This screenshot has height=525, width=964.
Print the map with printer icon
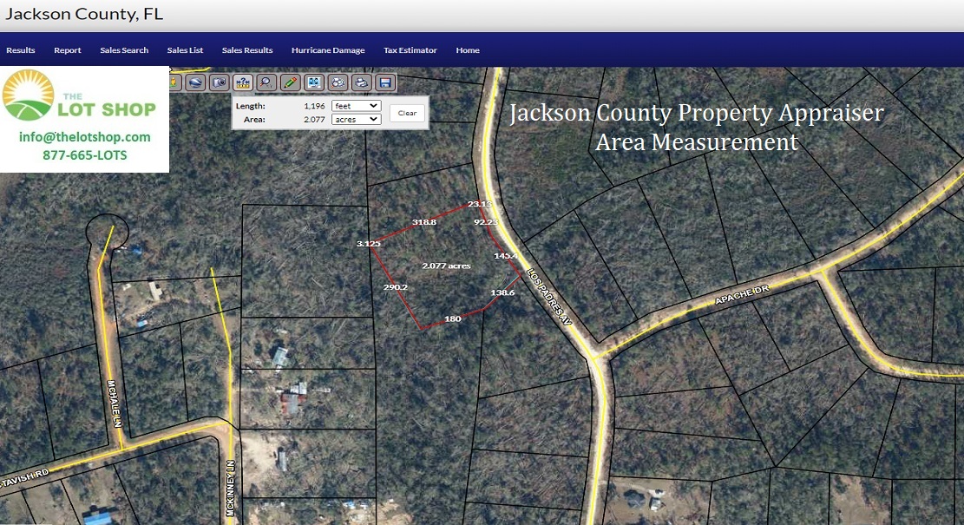point(361,82)
